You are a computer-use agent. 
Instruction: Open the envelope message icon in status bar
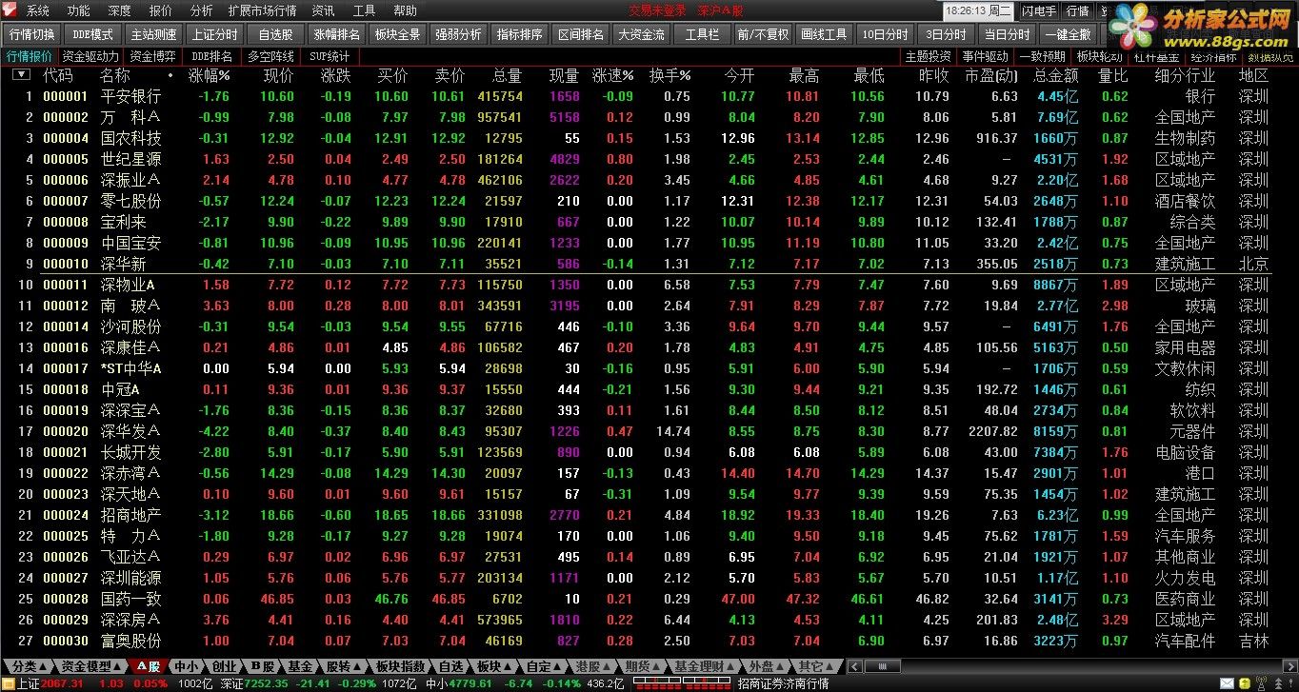point(1227,683)
